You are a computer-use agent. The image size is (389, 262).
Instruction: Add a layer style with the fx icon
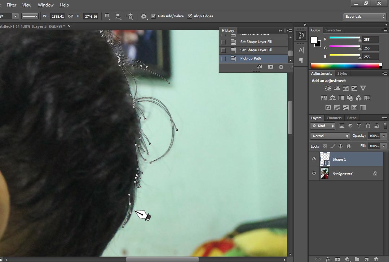pyautogui.click(x=328, y=259)
